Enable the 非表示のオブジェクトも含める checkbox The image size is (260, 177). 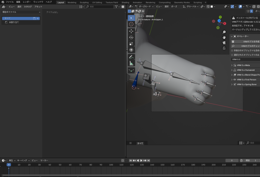232,50
